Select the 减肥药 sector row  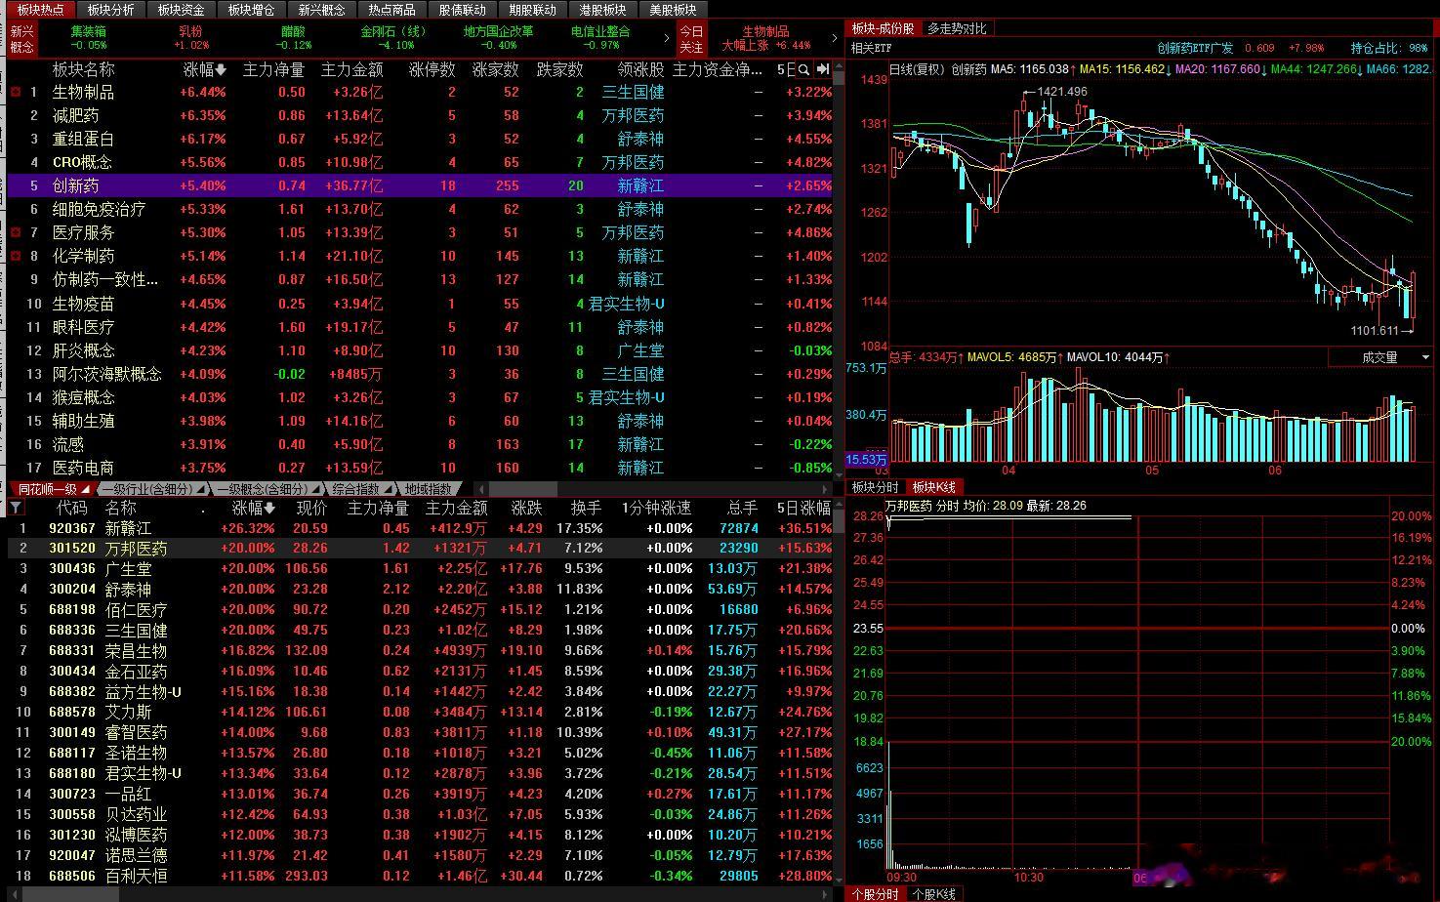[x=420, y=115]
